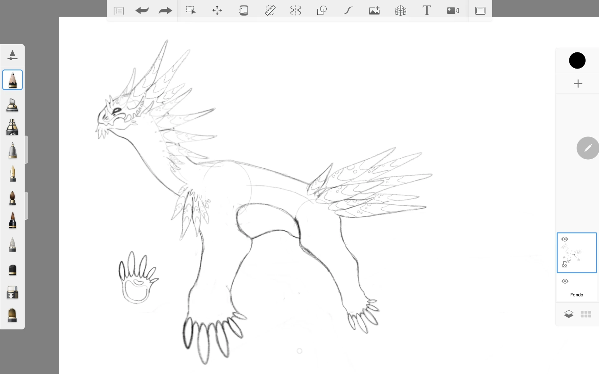The image size is (599, 374).
Task: Open the main menu
Action: (x=119, y=10)
